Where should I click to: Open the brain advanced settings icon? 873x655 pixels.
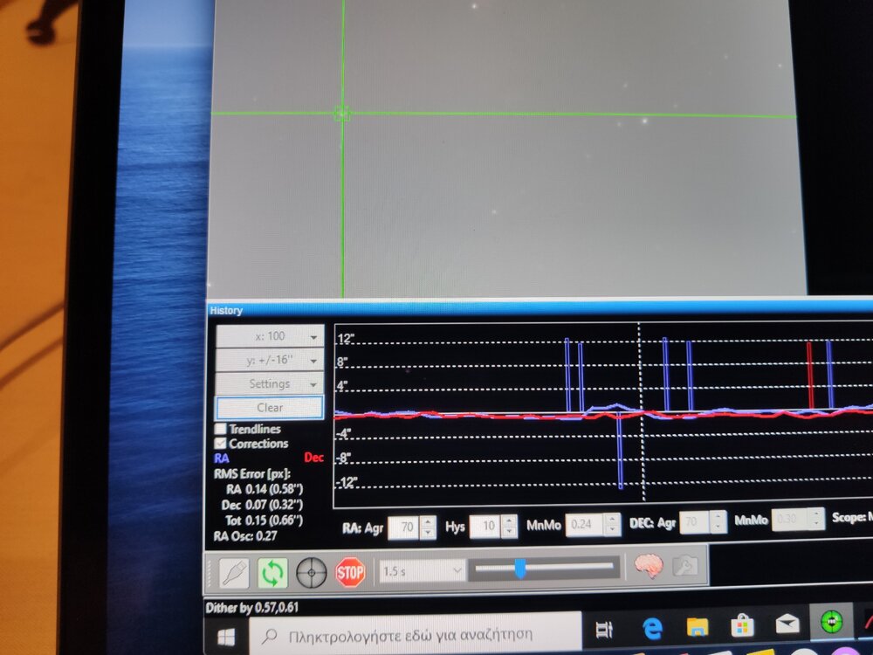(648, 568)
